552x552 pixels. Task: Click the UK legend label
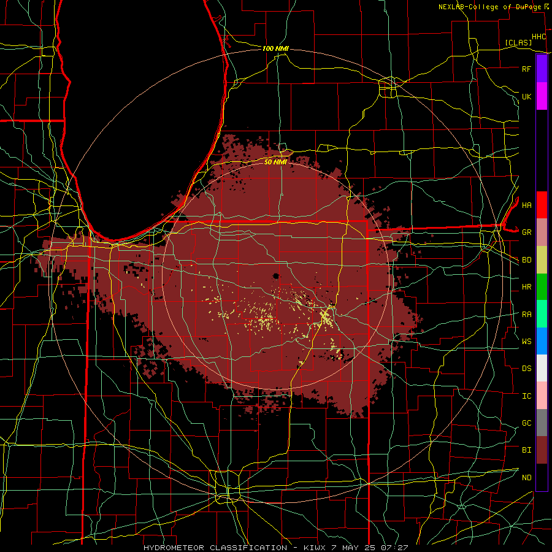[526, 97]
